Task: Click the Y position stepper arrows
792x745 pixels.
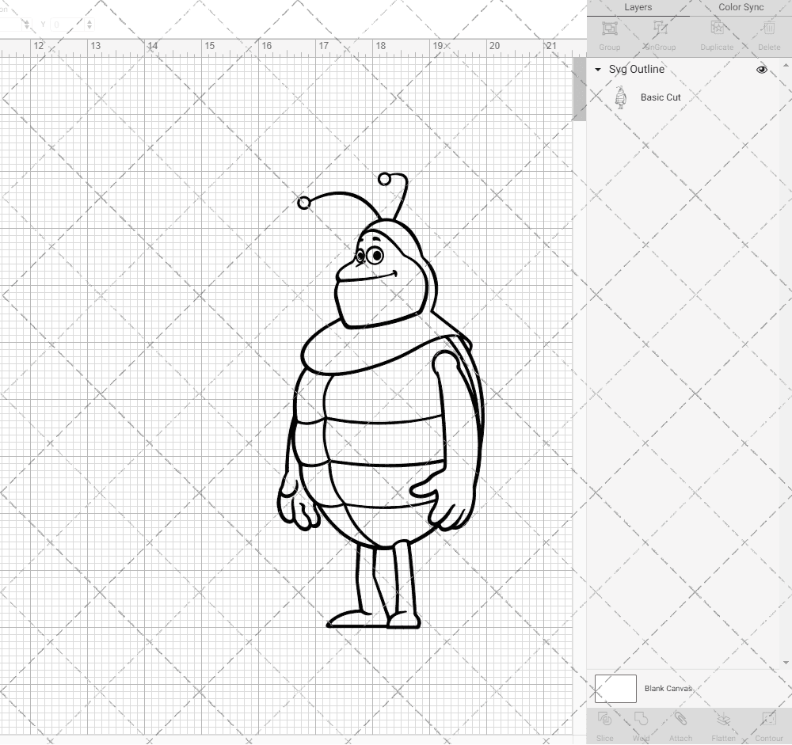Action: pos(89,25)
